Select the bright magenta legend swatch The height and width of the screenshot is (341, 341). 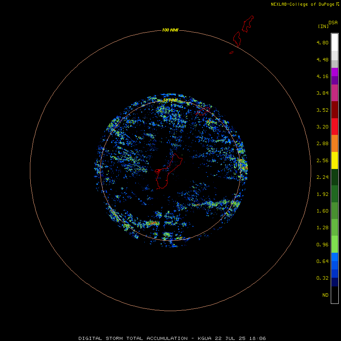pyautogui.click(x=335, y=72)
